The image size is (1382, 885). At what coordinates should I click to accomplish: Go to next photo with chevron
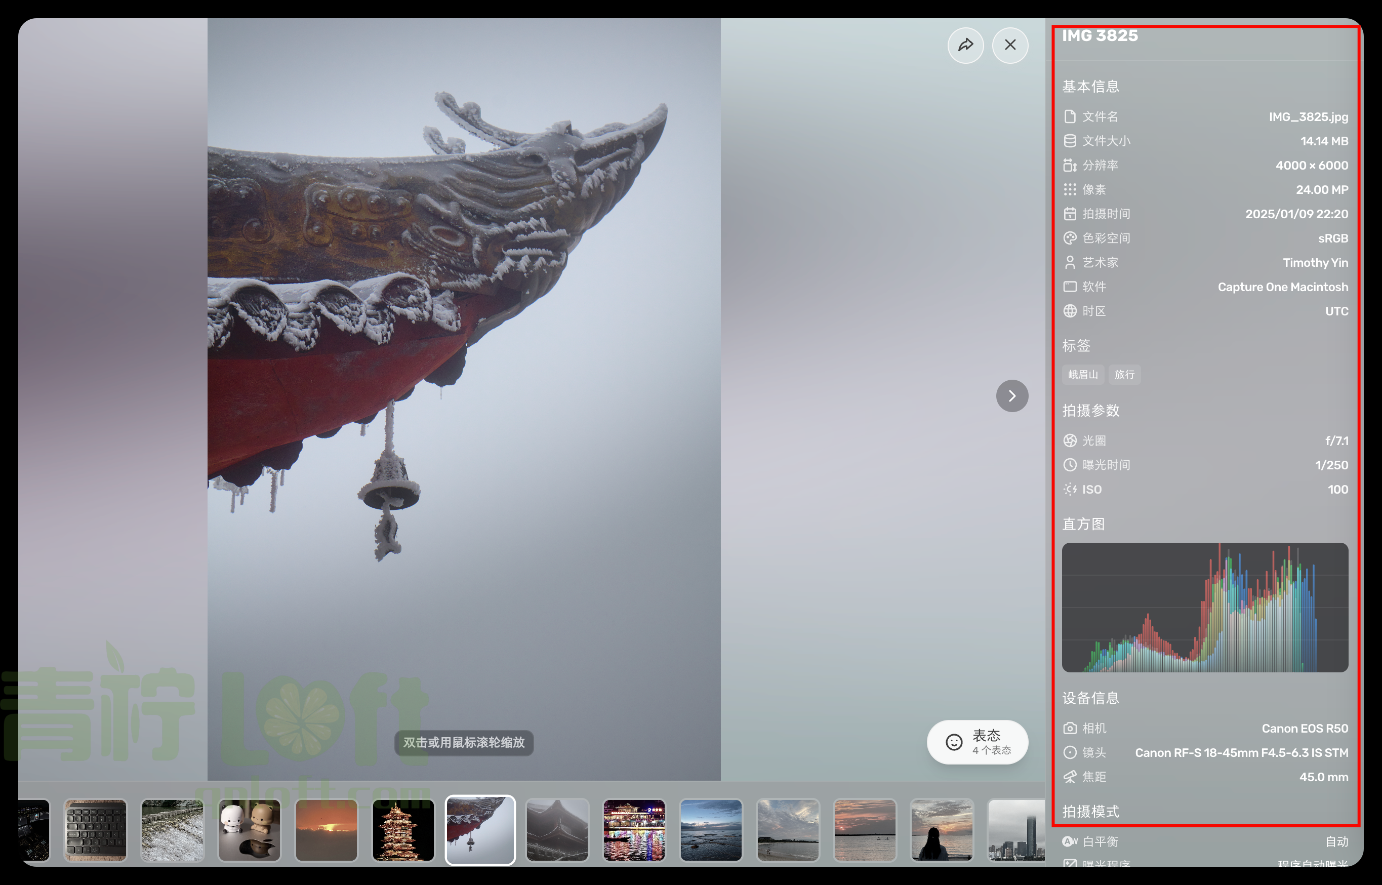1012,396
